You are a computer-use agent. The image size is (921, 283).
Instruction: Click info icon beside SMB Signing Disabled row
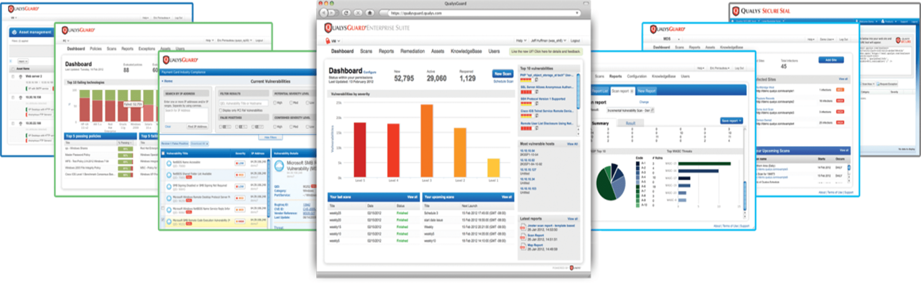(169, 187)
